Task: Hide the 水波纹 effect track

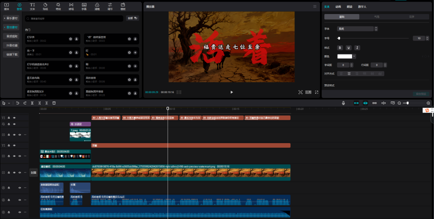Action: 14,124
